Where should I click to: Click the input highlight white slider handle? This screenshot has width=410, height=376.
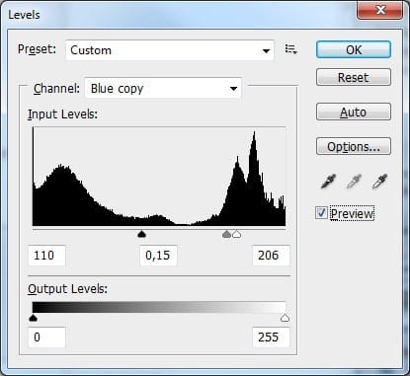(236, 234)
